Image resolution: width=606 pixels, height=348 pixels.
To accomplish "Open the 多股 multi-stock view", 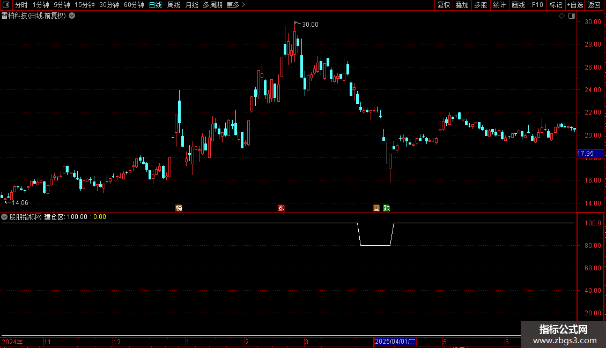I will (481, 5).
